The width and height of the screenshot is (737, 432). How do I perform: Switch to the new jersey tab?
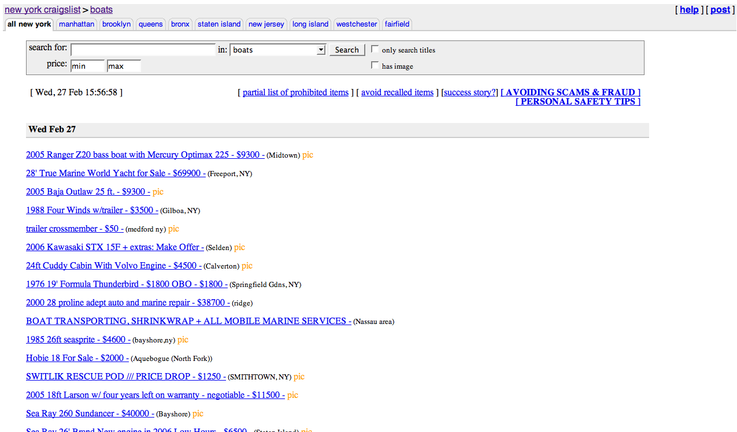tap(266, 24)
